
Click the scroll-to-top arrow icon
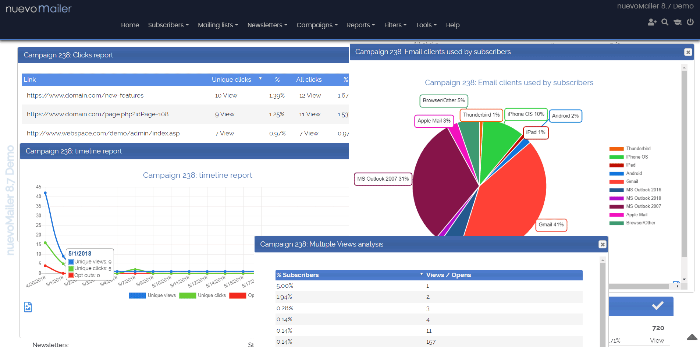click(692, 337)
